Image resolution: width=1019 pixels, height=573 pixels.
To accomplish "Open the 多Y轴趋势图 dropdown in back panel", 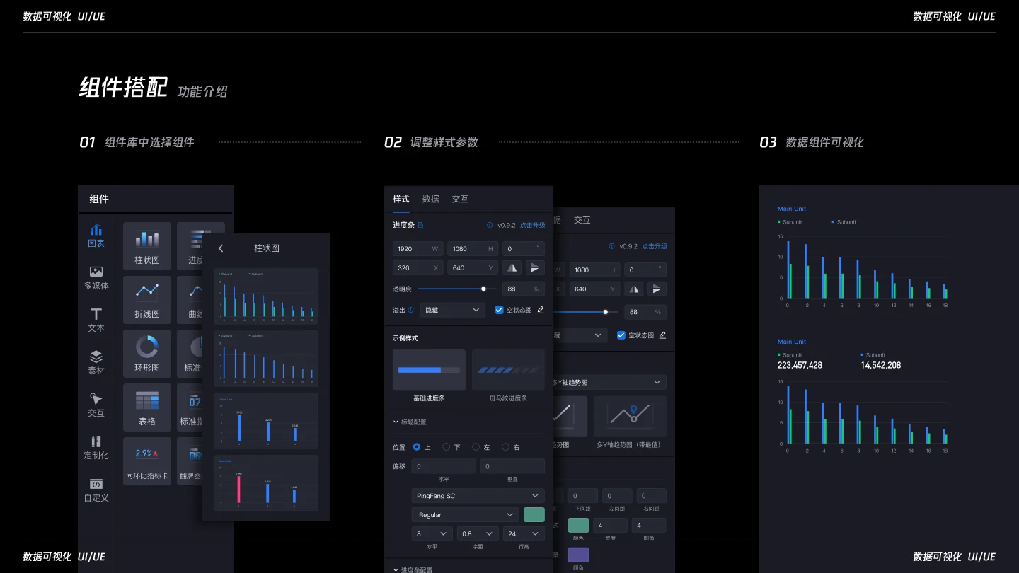I will [609, 382].
